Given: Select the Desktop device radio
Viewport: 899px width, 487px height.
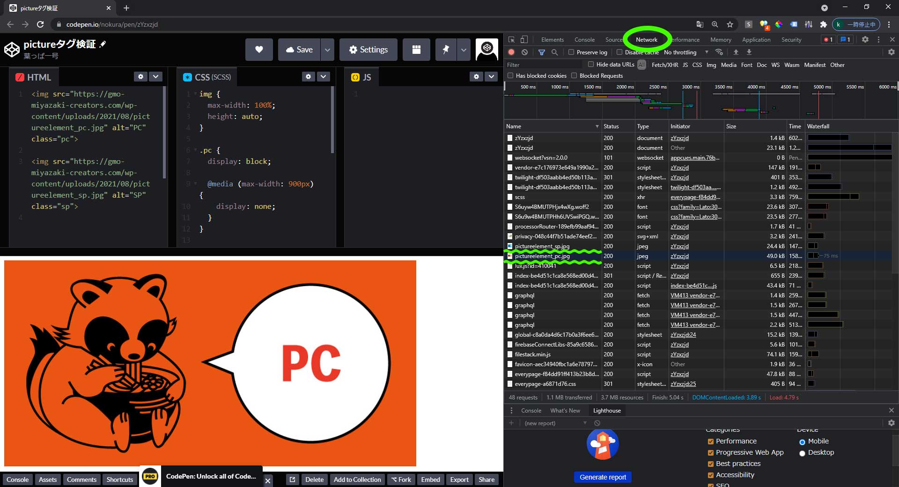Looking at the screenshot, I should (802, 453).
